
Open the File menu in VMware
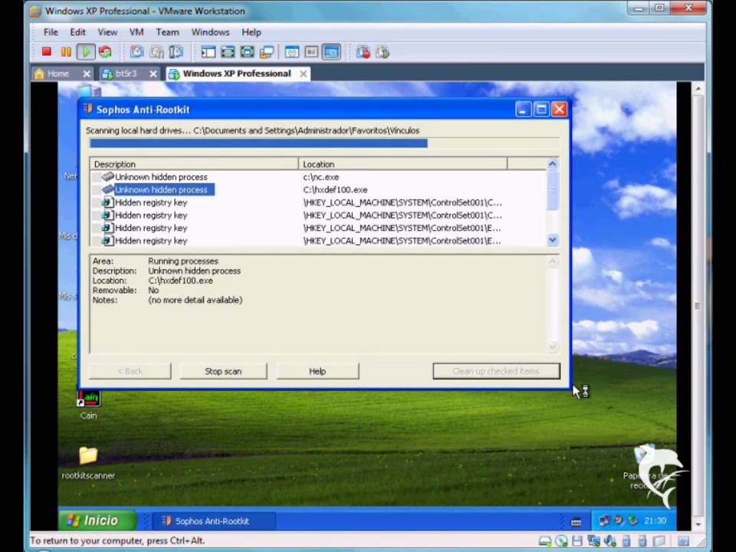(x=51, y=32)
